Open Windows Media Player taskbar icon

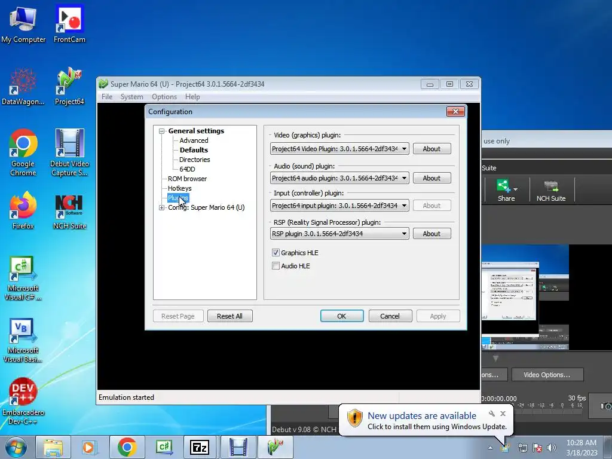(x=88, y=447)
